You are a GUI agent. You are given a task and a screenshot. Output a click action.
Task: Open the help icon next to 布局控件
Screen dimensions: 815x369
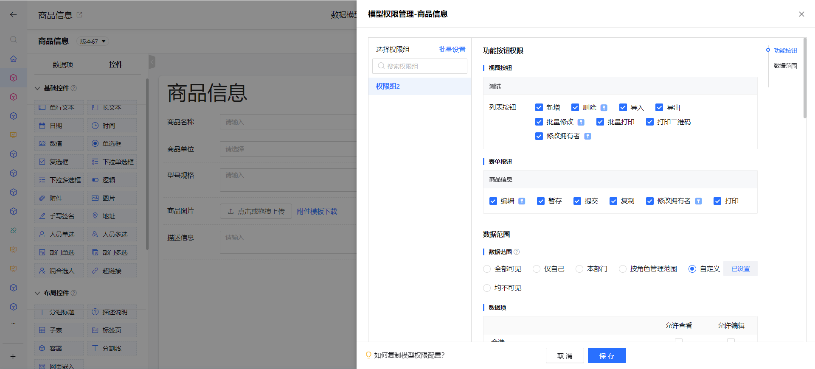(74, 293)
